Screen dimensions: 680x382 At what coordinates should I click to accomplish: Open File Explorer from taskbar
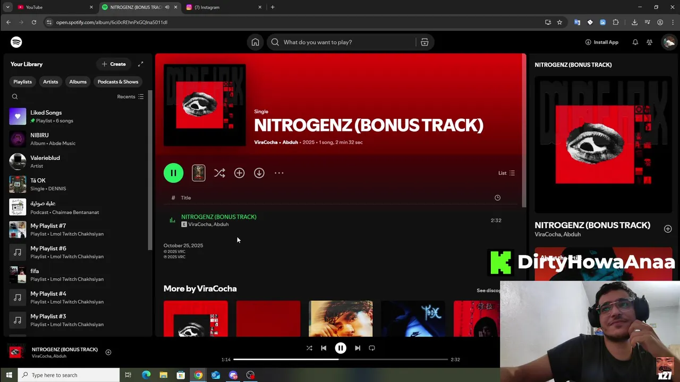[x=164, y=375]
